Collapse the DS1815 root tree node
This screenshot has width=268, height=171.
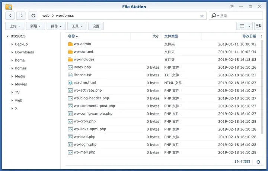click(x=7, y=36)
